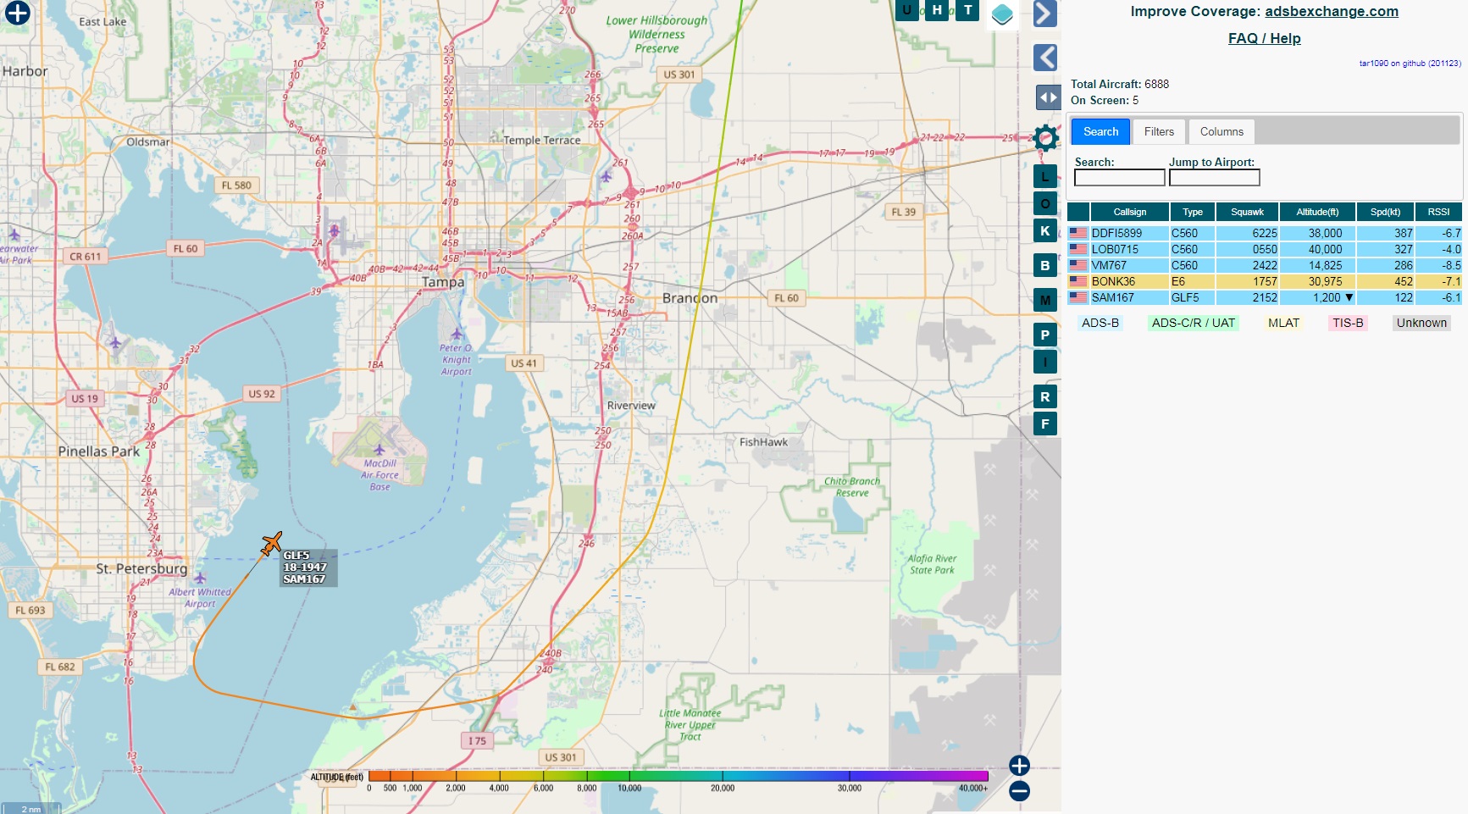Click the ADS-C/R / UAT legend label
Viewport: 1468px width, 814px height.
[x=1193, y=323]
